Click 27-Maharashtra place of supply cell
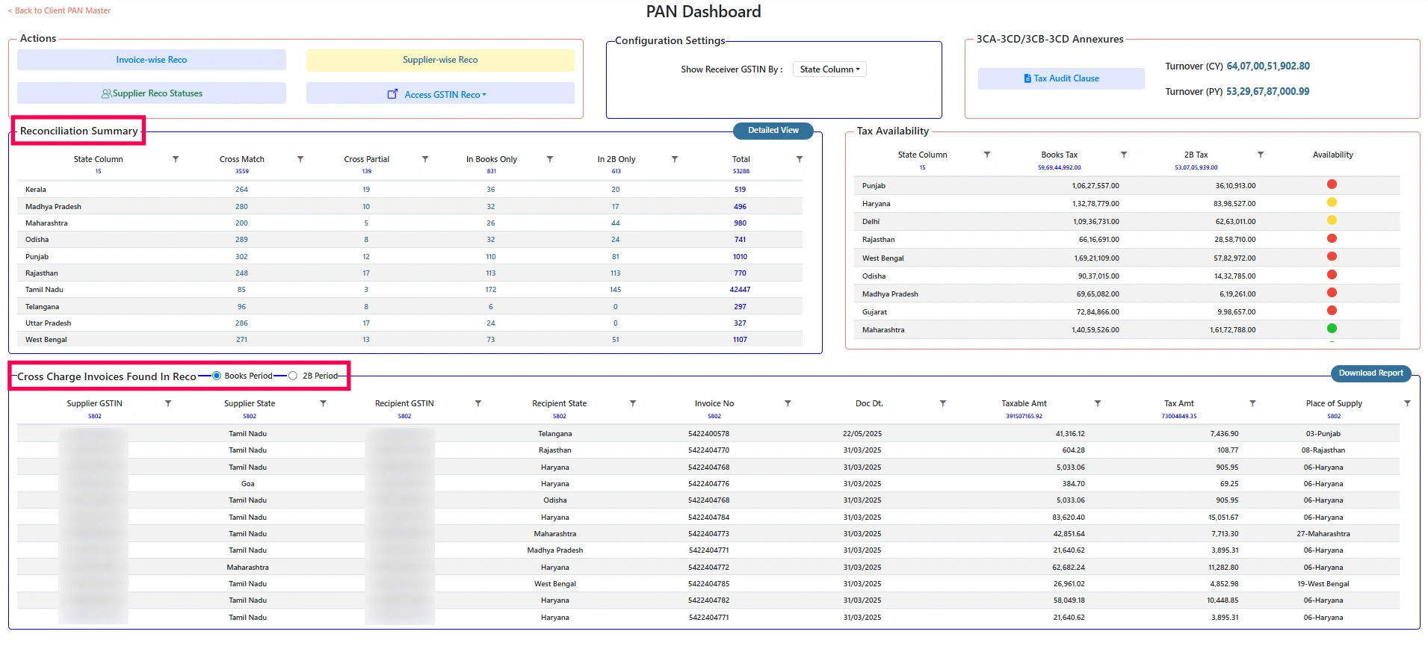Screen dimensions: 1428x652 pos(1323,534)
